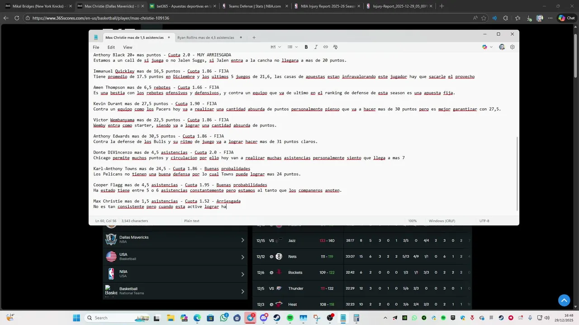Expand NBA USA row chevron
The width and height of the screenshot is (579, 325).
pyautogui.click(x=242, y=274)
